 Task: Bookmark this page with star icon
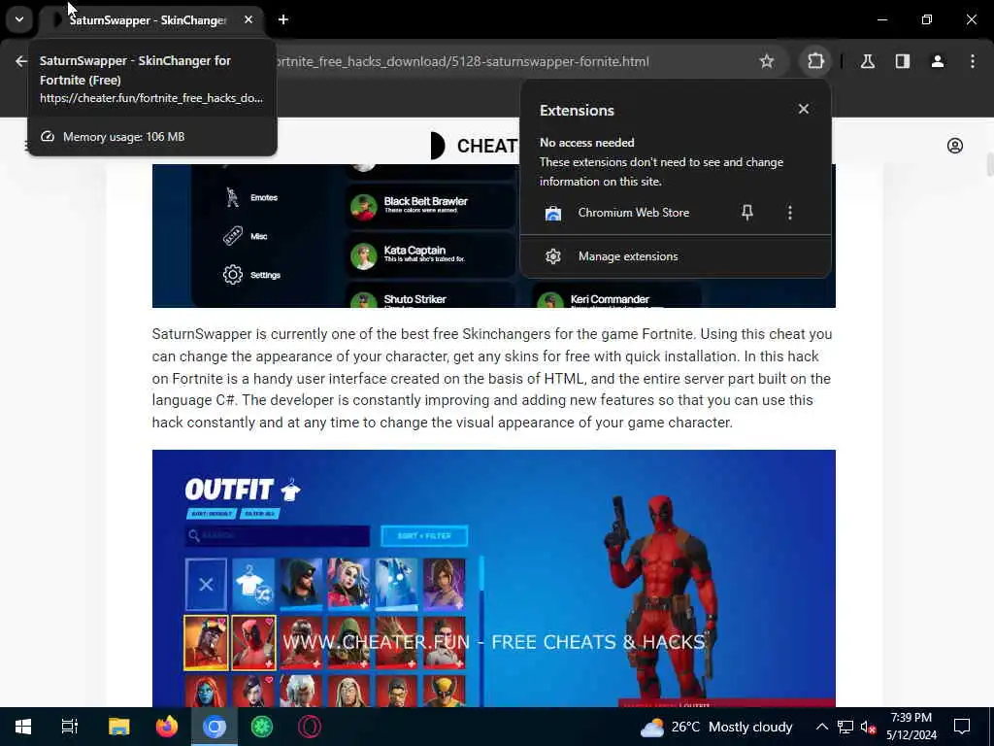pos(767,61)
